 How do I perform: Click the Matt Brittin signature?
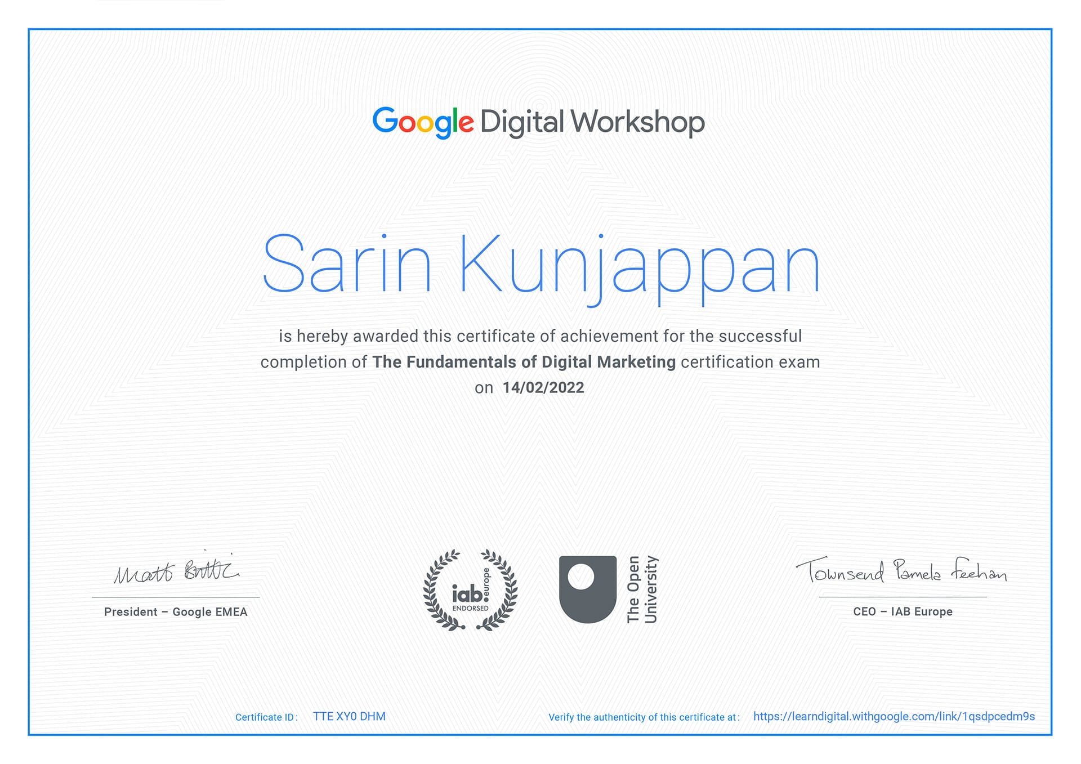tap(176, 570)
